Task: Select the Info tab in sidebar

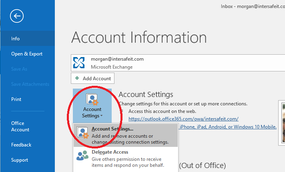Action: point(28,38)
